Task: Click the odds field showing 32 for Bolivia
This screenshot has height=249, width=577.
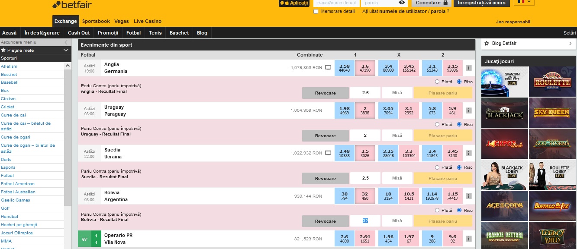Action: [x=365, y=221]
